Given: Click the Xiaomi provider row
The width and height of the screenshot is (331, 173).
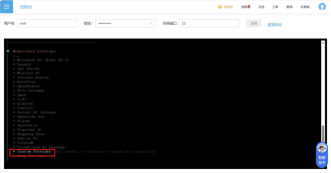Looking at the screenshot, I should 22,121.
